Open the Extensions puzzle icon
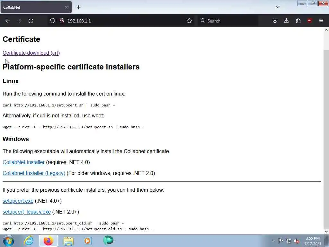329x247 pixels. coord(298,21)
